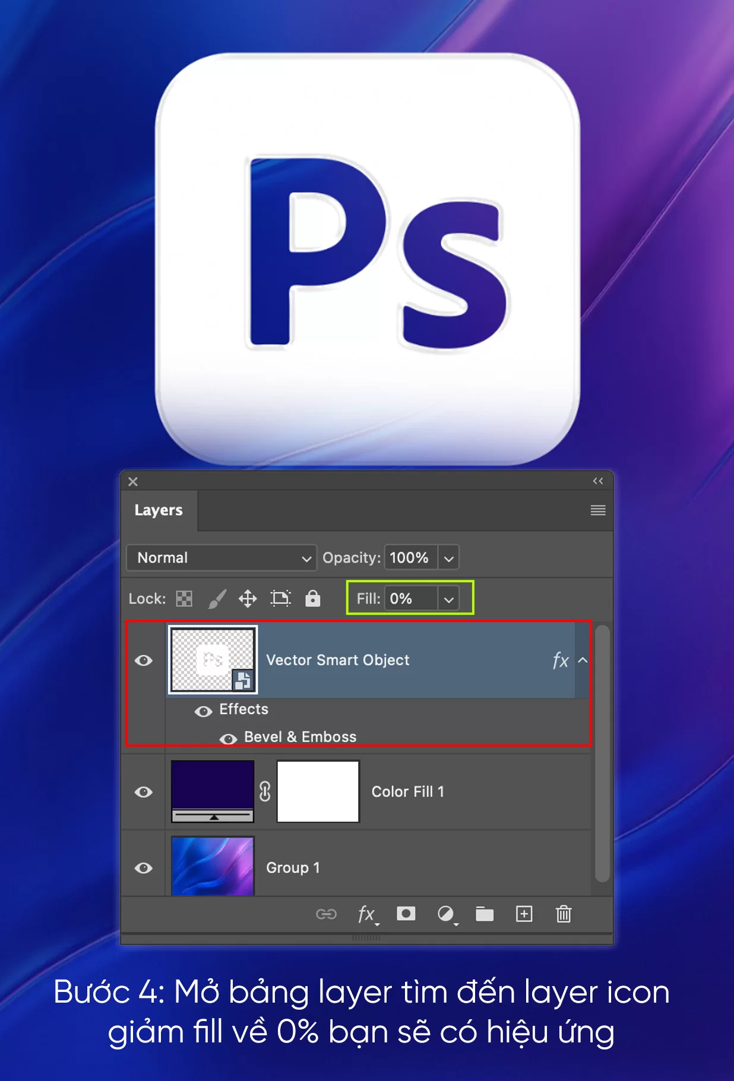Hide the Vector Smart Object layer
The width and height of the screenshot is (734, 1081).
144,660
